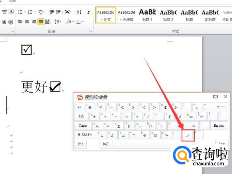Toggle the Caps key

83,126
